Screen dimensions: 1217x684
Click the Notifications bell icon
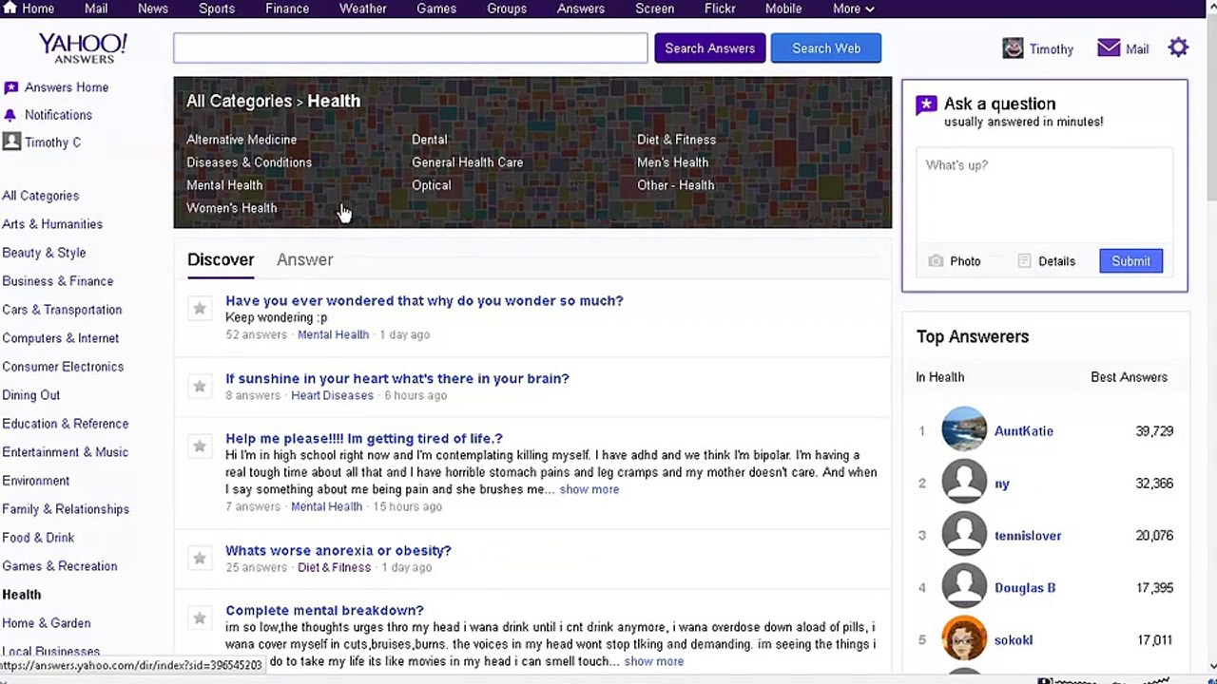click(x=10, y=115)
